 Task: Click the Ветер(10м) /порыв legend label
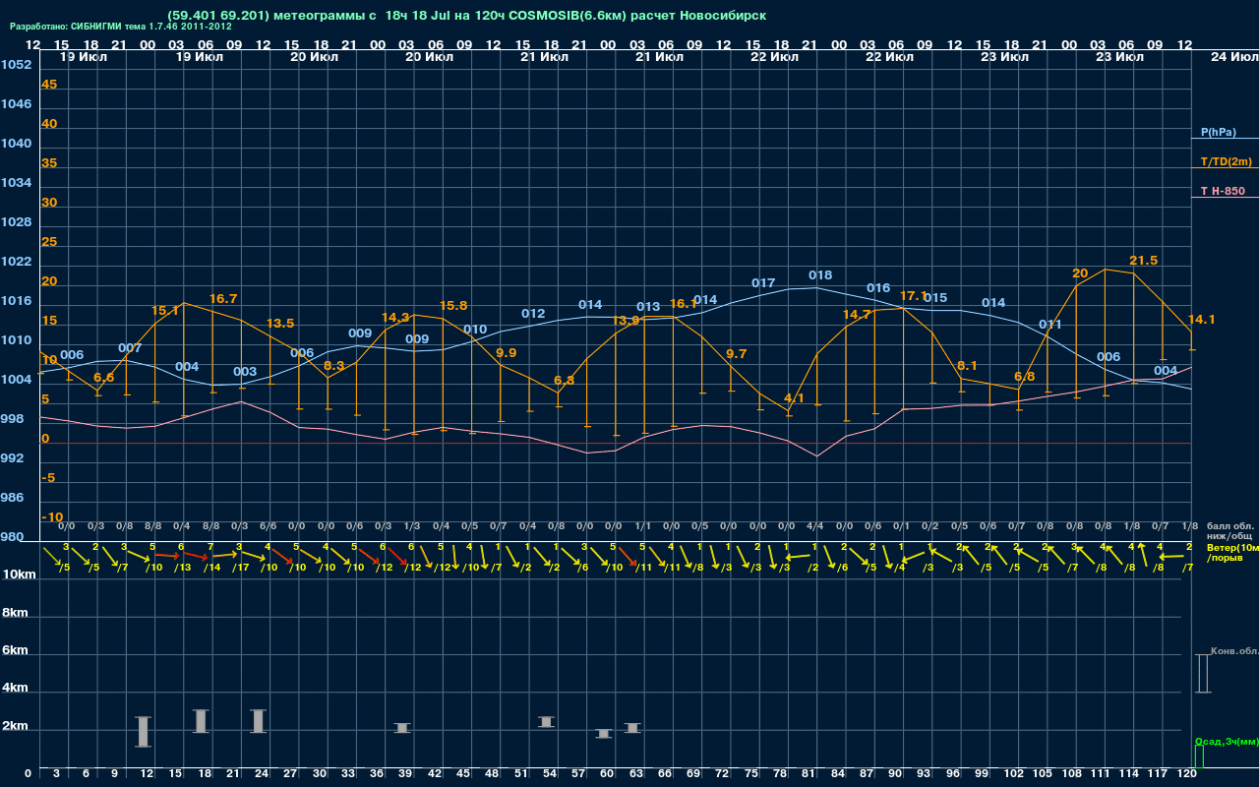1231,552
